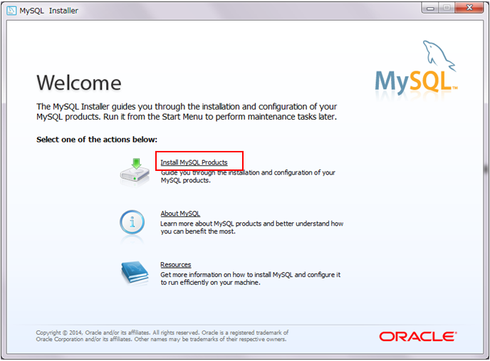490x361 pixels.
Task: Click the blue info circle icon
Action: pos(132,223)
